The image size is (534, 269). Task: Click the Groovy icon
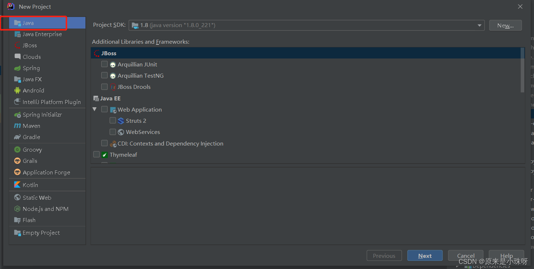pos(17,149)
